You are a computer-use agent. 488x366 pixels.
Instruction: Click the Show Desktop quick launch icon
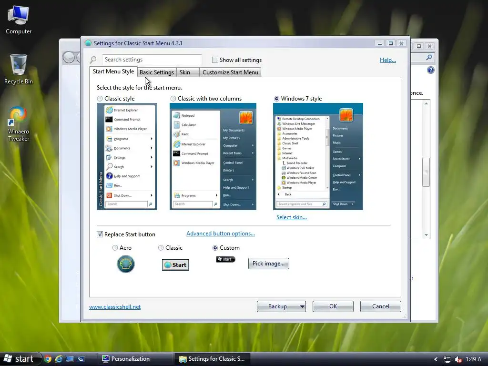point(70,359)
